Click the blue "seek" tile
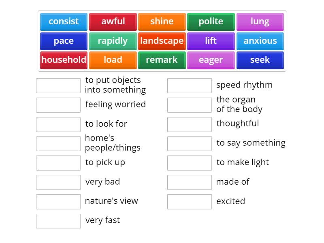The image size is (324, 243). point(260,60)
